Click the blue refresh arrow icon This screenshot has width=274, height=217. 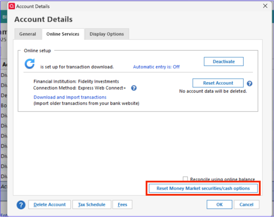coord(29,64)
